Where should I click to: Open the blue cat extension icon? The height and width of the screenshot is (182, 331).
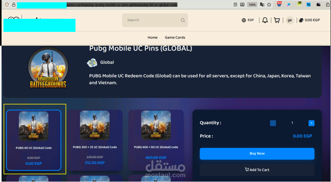[289, 5]
